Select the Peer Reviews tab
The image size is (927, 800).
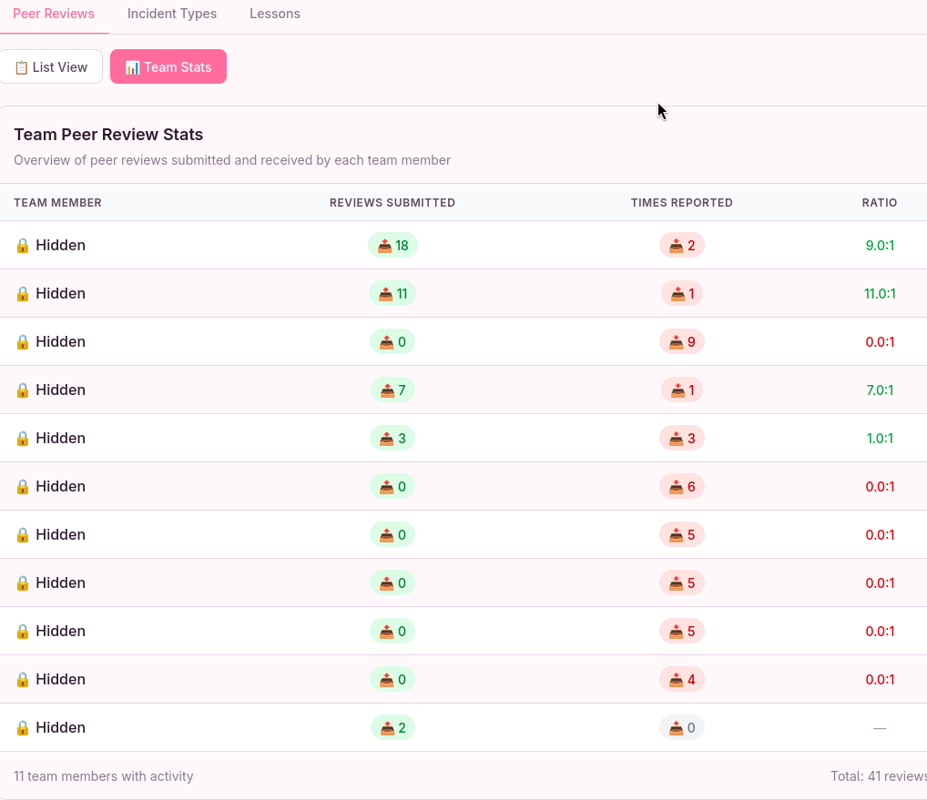point(54,14)
